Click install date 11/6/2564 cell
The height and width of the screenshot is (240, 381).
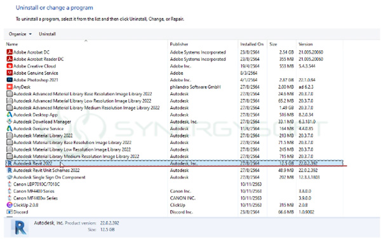tap(250, 128)
